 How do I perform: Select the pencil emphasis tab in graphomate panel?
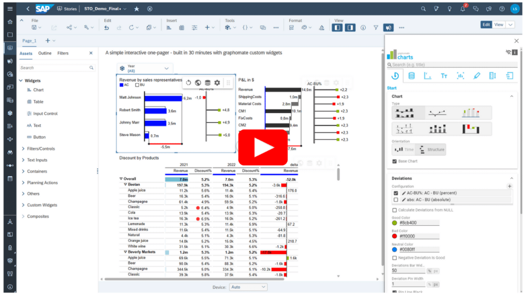tap(477, 75)
